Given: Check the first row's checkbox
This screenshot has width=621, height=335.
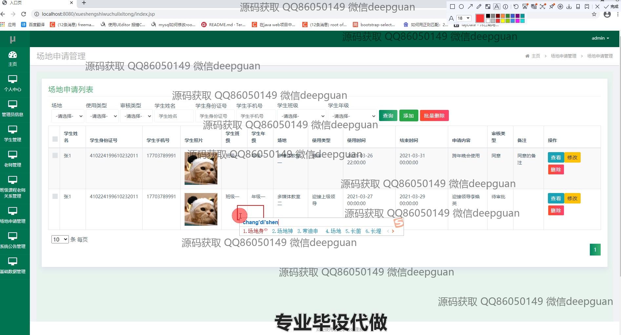Looking at the screenshot, I should click(55, 155).
